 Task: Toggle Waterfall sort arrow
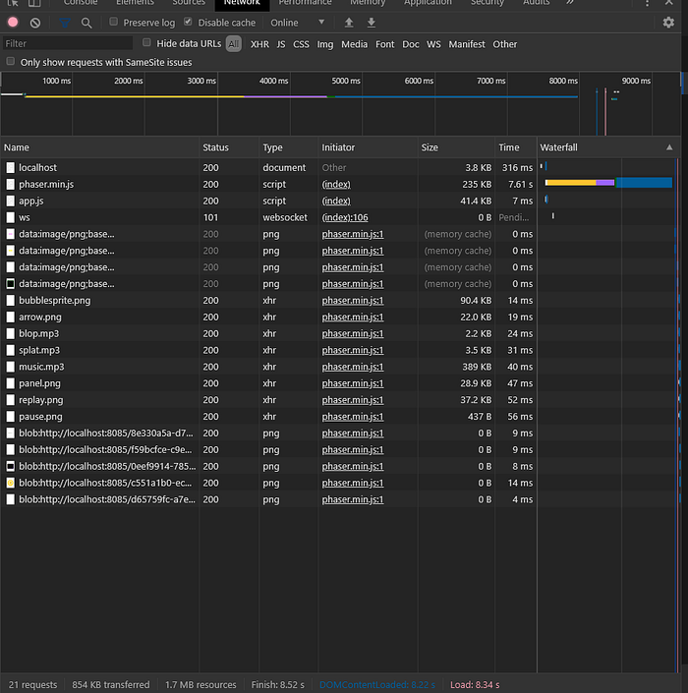point(669,147)
